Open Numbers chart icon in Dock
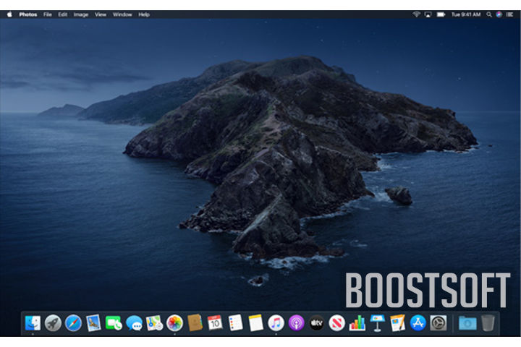The width and height of the screenshot is (521, 347). click(x=357, y=322)
